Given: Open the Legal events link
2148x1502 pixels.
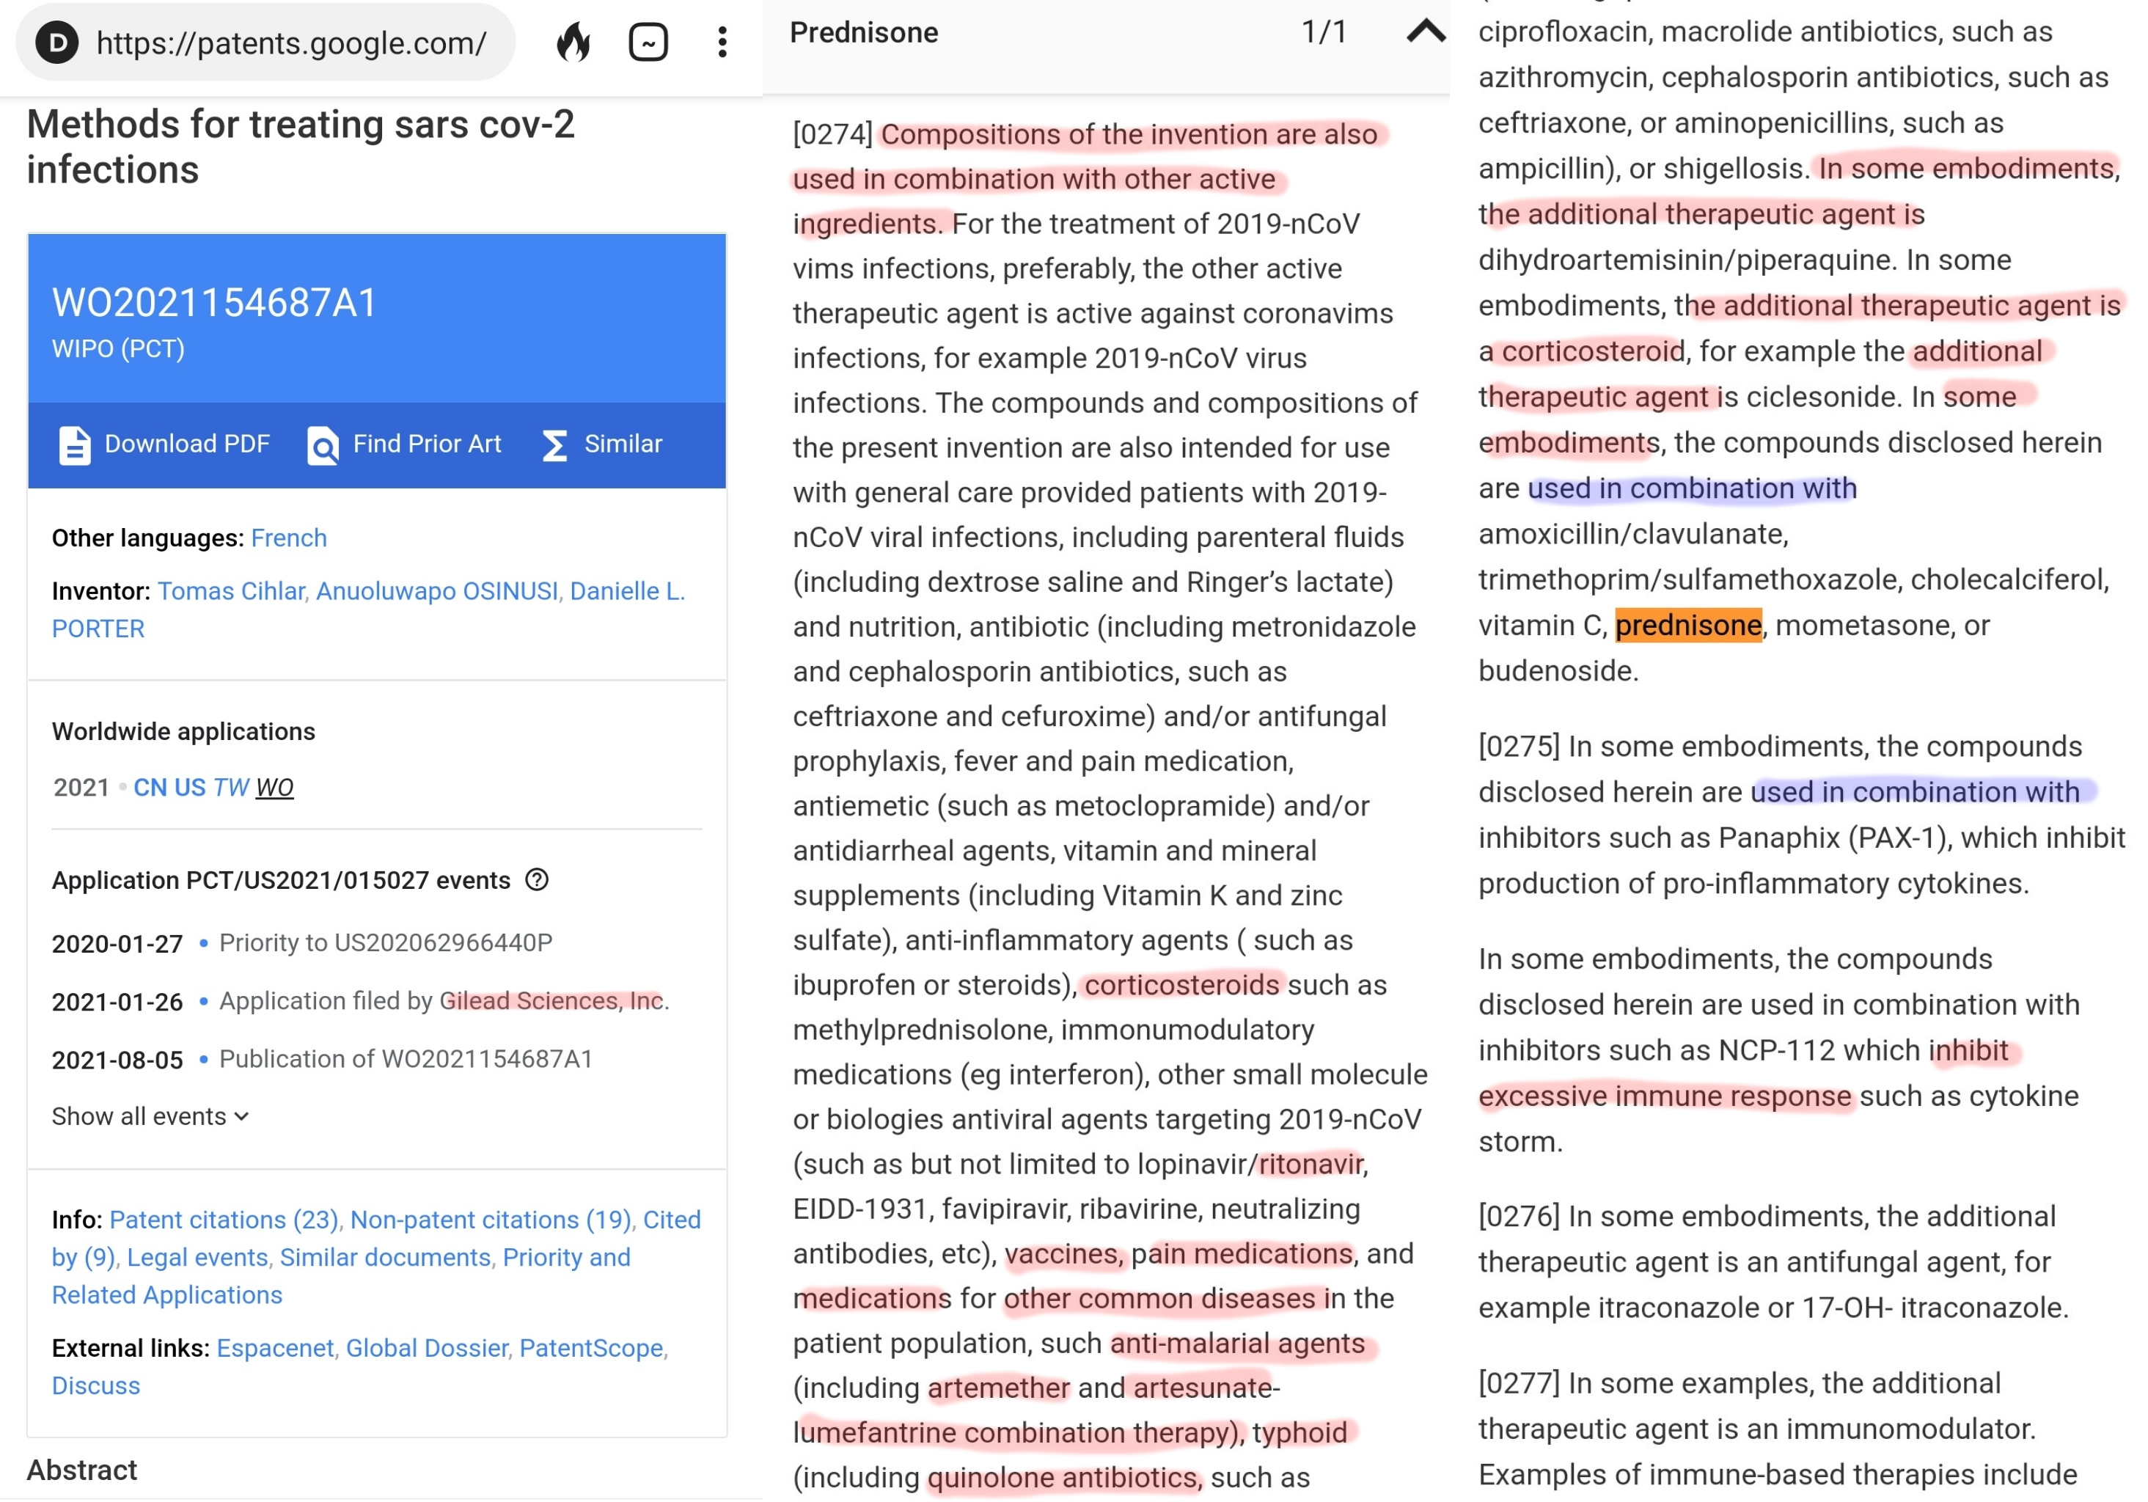Looking at the screenshot, I should click(197, 1257).
